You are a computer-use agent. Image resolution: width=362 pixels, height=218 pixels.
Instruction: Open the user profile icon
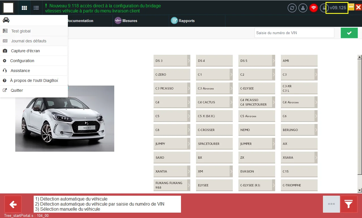(303, 8)
